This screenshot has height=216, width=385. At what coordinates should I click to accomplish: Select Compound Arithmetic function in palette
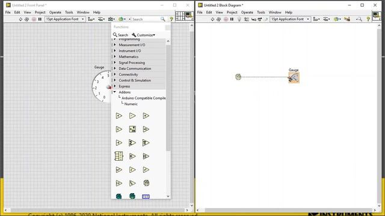(x=119, y=156)
